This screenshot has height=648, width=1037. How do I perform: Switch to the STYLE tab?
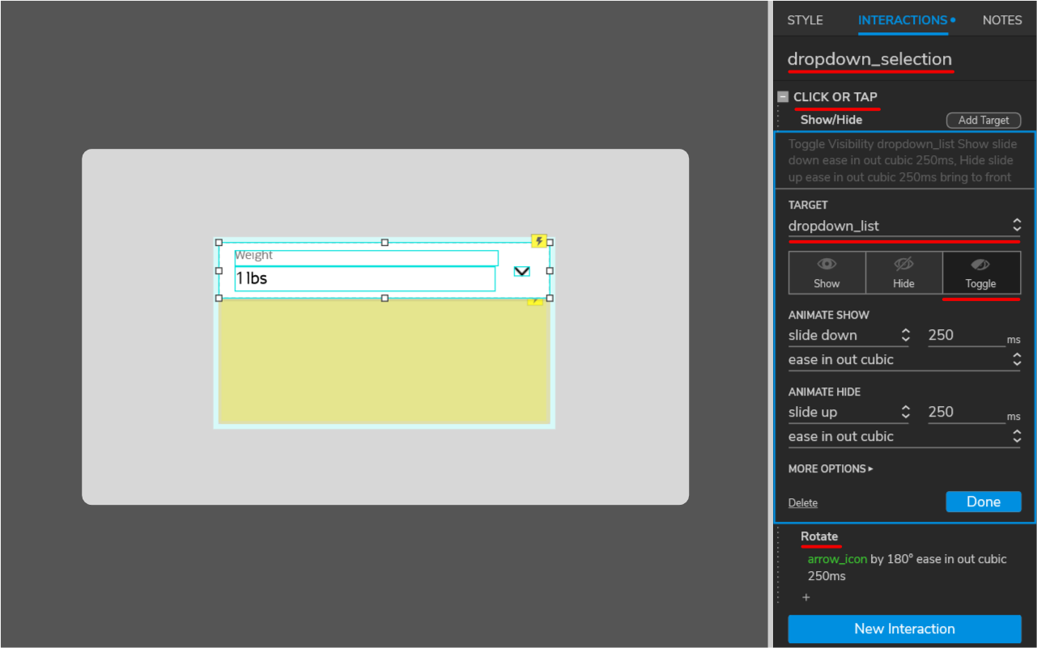805,19
